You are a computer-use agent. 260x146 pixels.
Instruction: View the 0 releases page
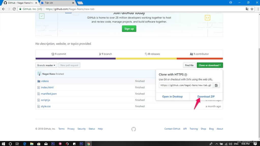(152, 54)
